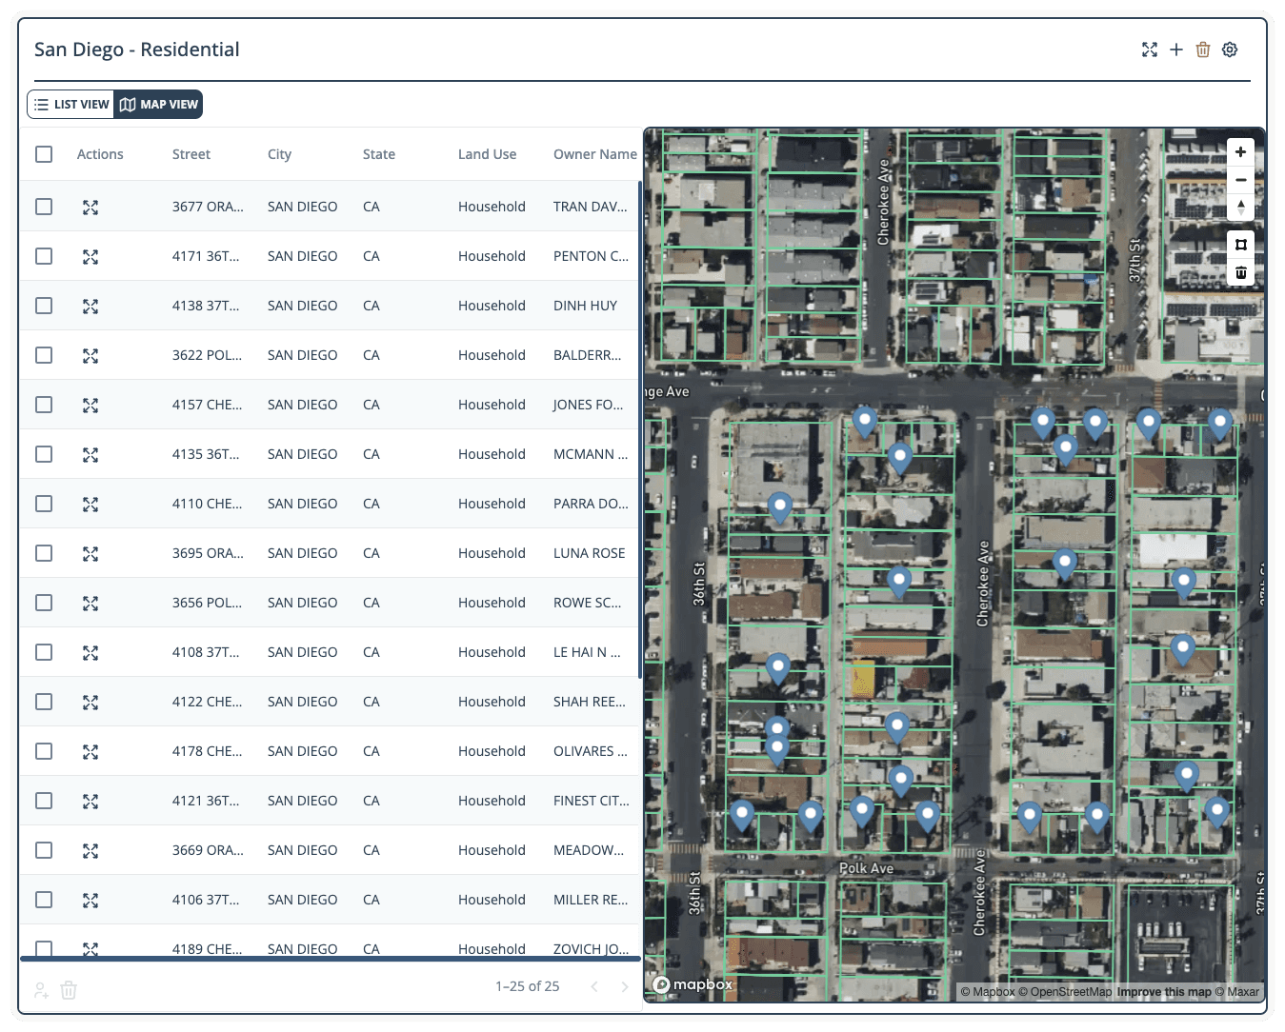Check the box for 4110 CHE... row
1285x1032 pixels.
click(44, 504)
